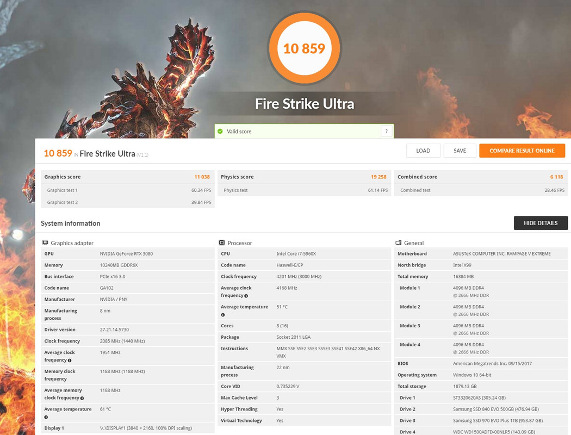Click CPU manufacturing process 22 nm
This screenshot has height=435, width=571.
tap(283, 367)
